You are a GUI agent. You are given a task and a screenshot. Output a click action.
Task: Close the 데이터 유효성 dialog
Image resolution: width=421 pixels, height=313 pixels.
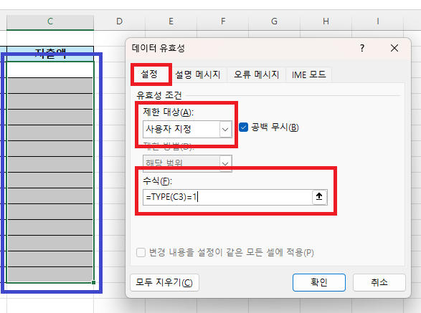pos(394,48)
